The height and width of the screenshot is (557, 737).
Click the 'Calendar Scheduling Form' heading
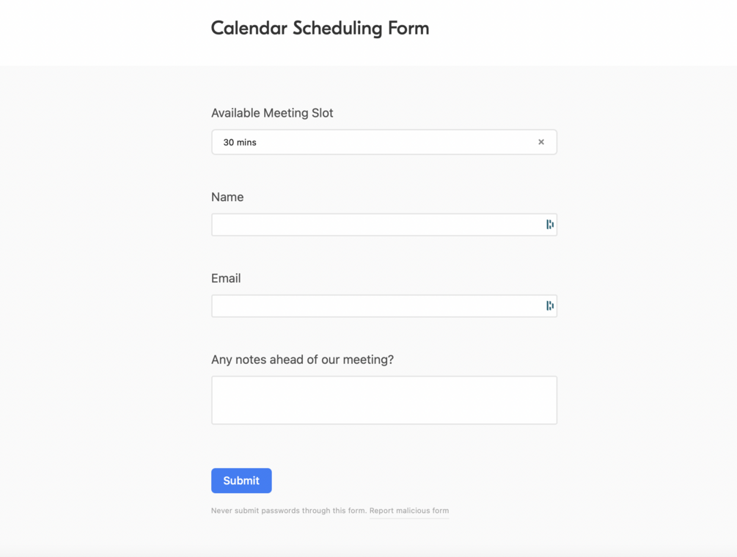320,28
